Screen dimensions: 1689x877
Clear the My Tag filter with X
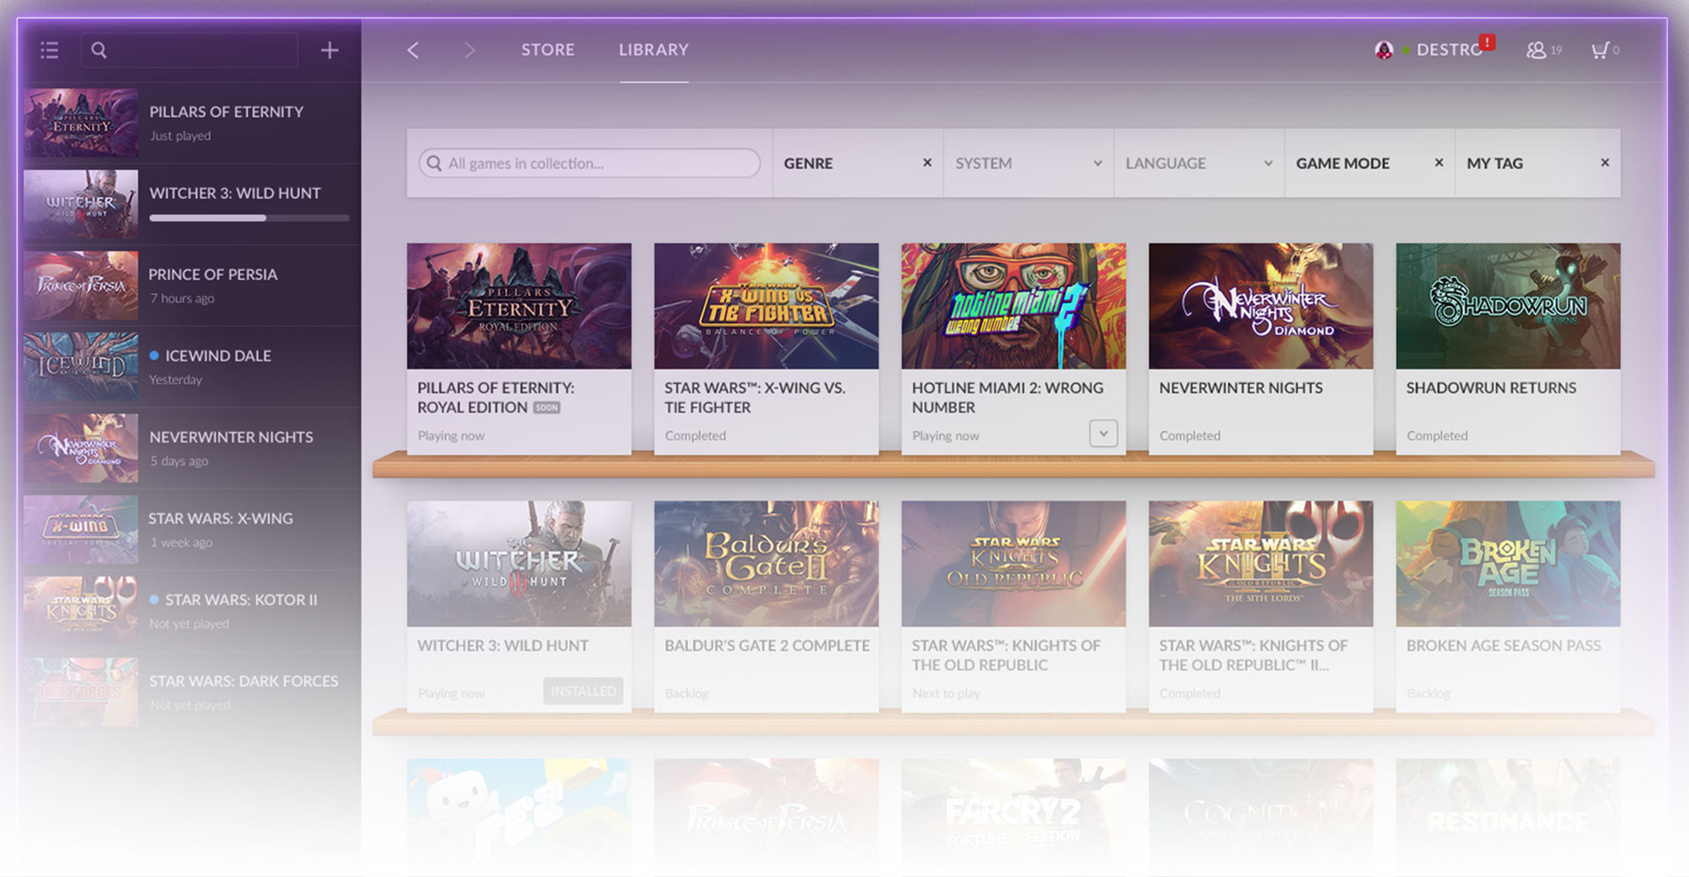1605,163
